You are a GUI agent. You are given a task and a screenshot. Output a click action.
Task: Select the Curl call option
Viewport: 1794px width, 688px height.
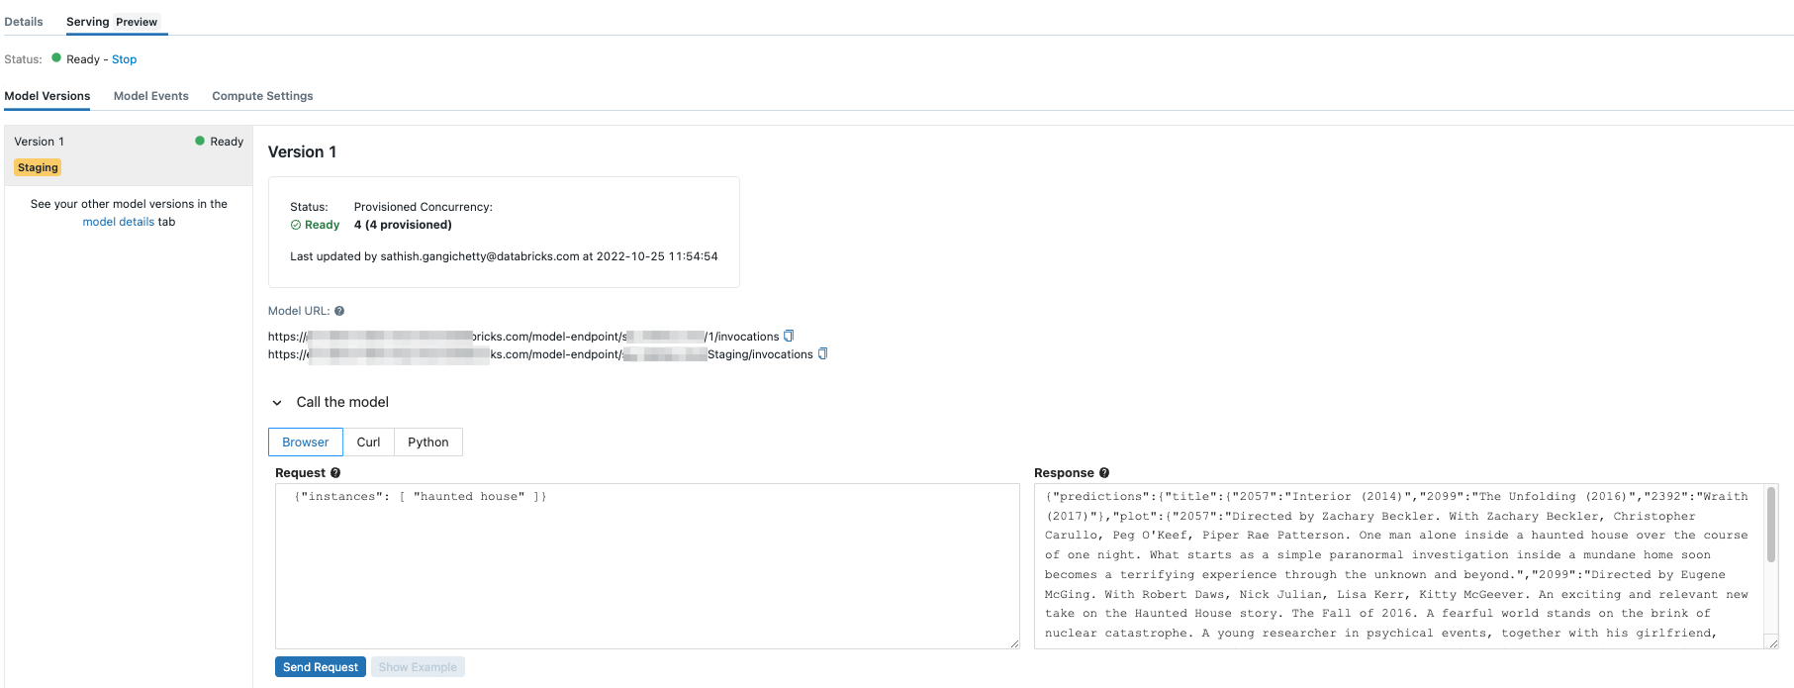(x=368, y=442)
